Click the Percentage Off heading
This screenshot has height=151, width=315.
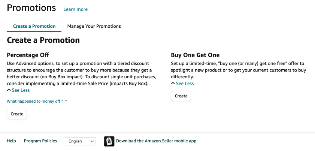(28, 55)
